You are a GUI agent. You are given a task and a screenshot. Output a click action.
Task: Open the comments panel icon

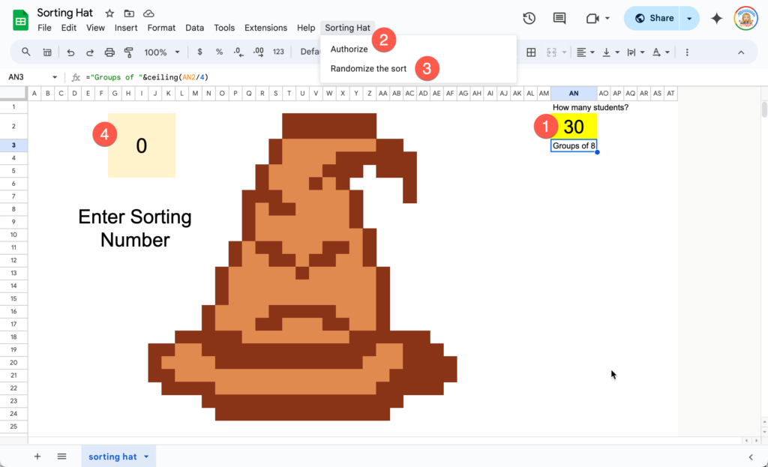[x=559, y=19]
